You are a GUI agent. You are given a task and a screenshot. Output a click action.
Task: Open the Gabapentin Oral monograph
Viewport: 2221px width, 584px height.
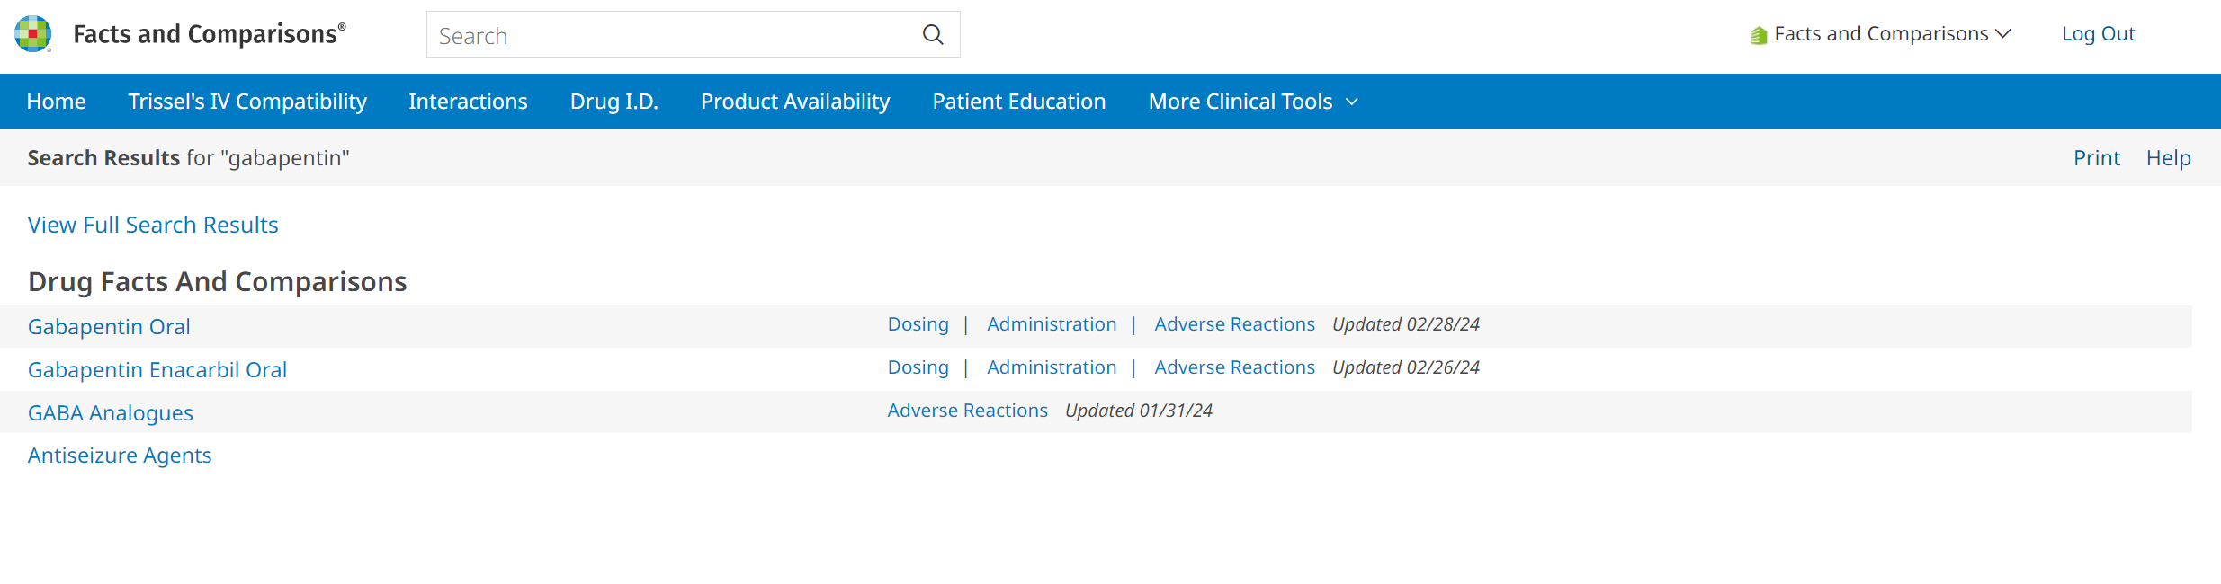pyautogui.click(x=109, y=327)
